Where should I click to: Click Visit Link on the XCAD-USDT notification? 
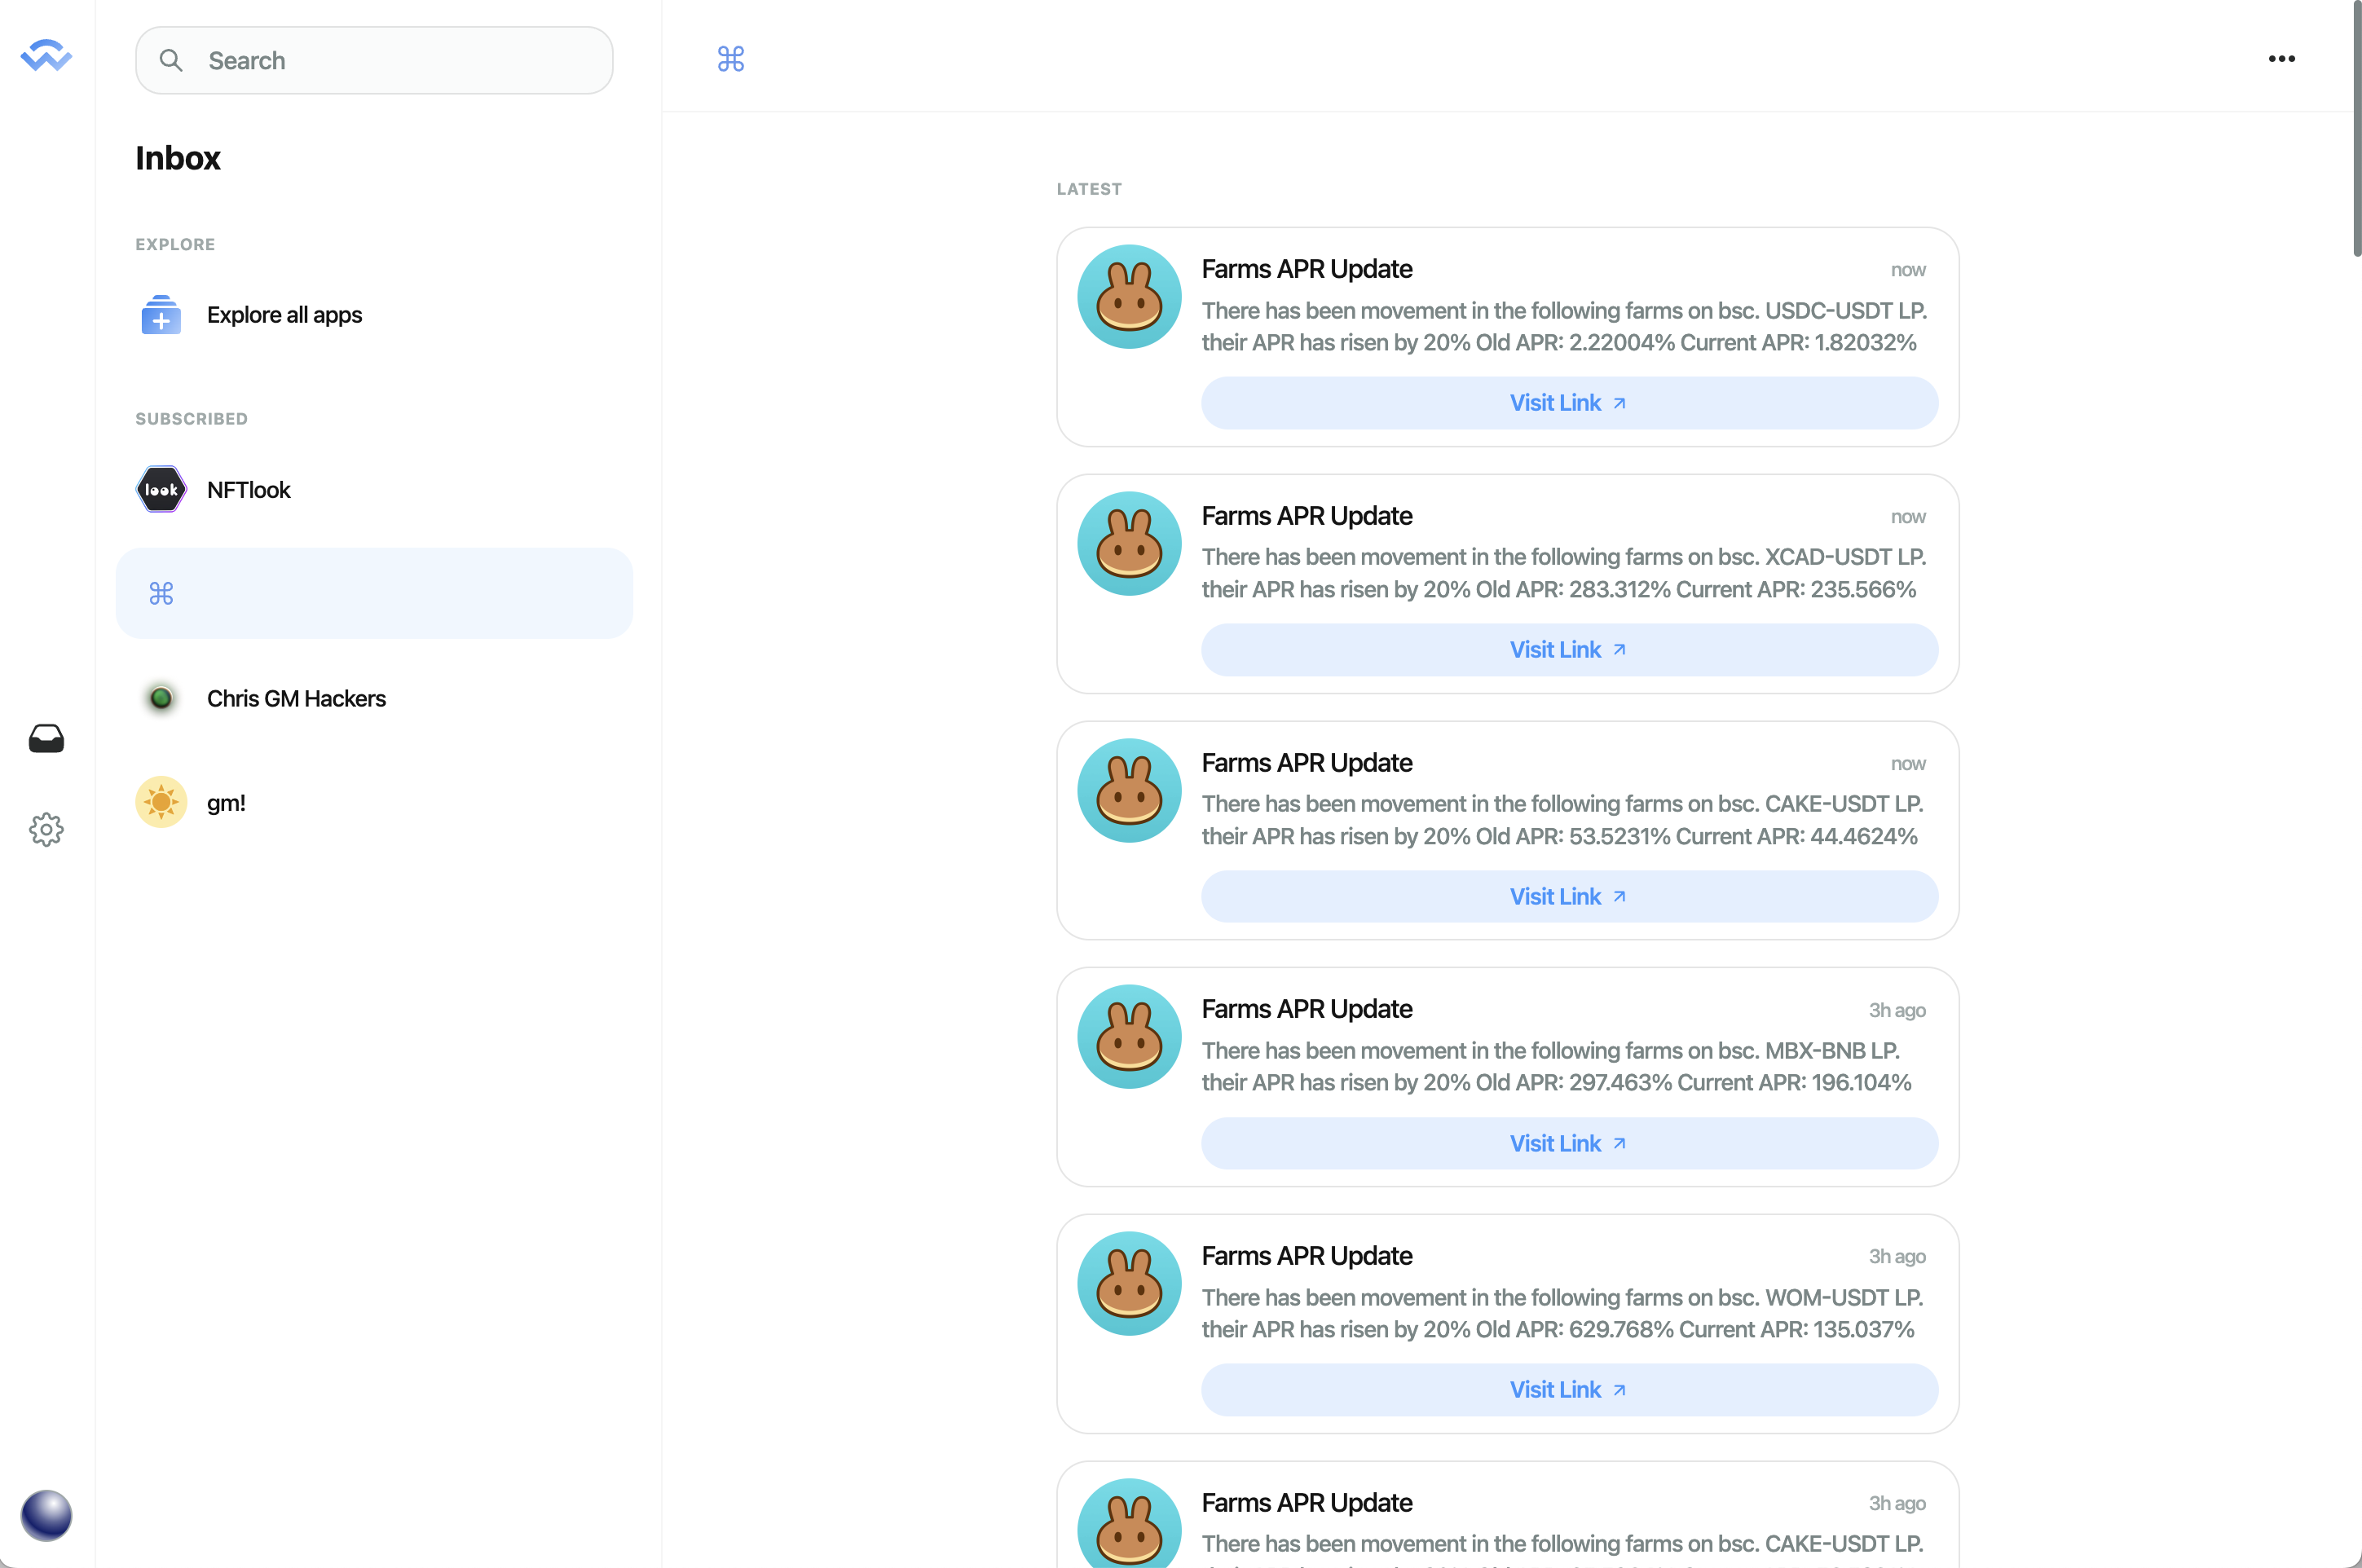(1567, 649)
